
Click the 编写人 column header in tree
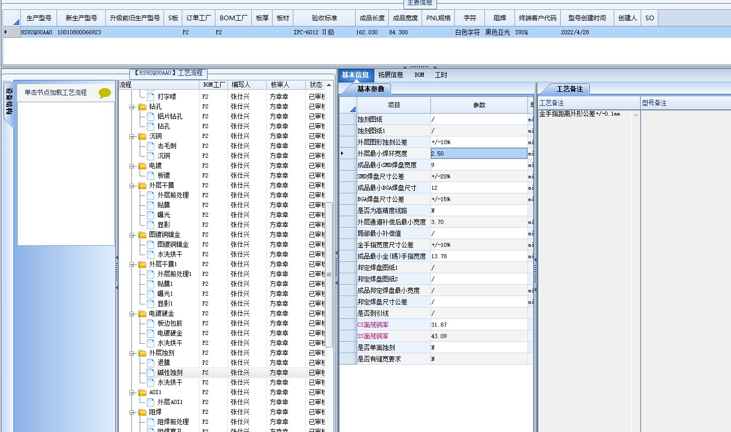pos(247,85)
